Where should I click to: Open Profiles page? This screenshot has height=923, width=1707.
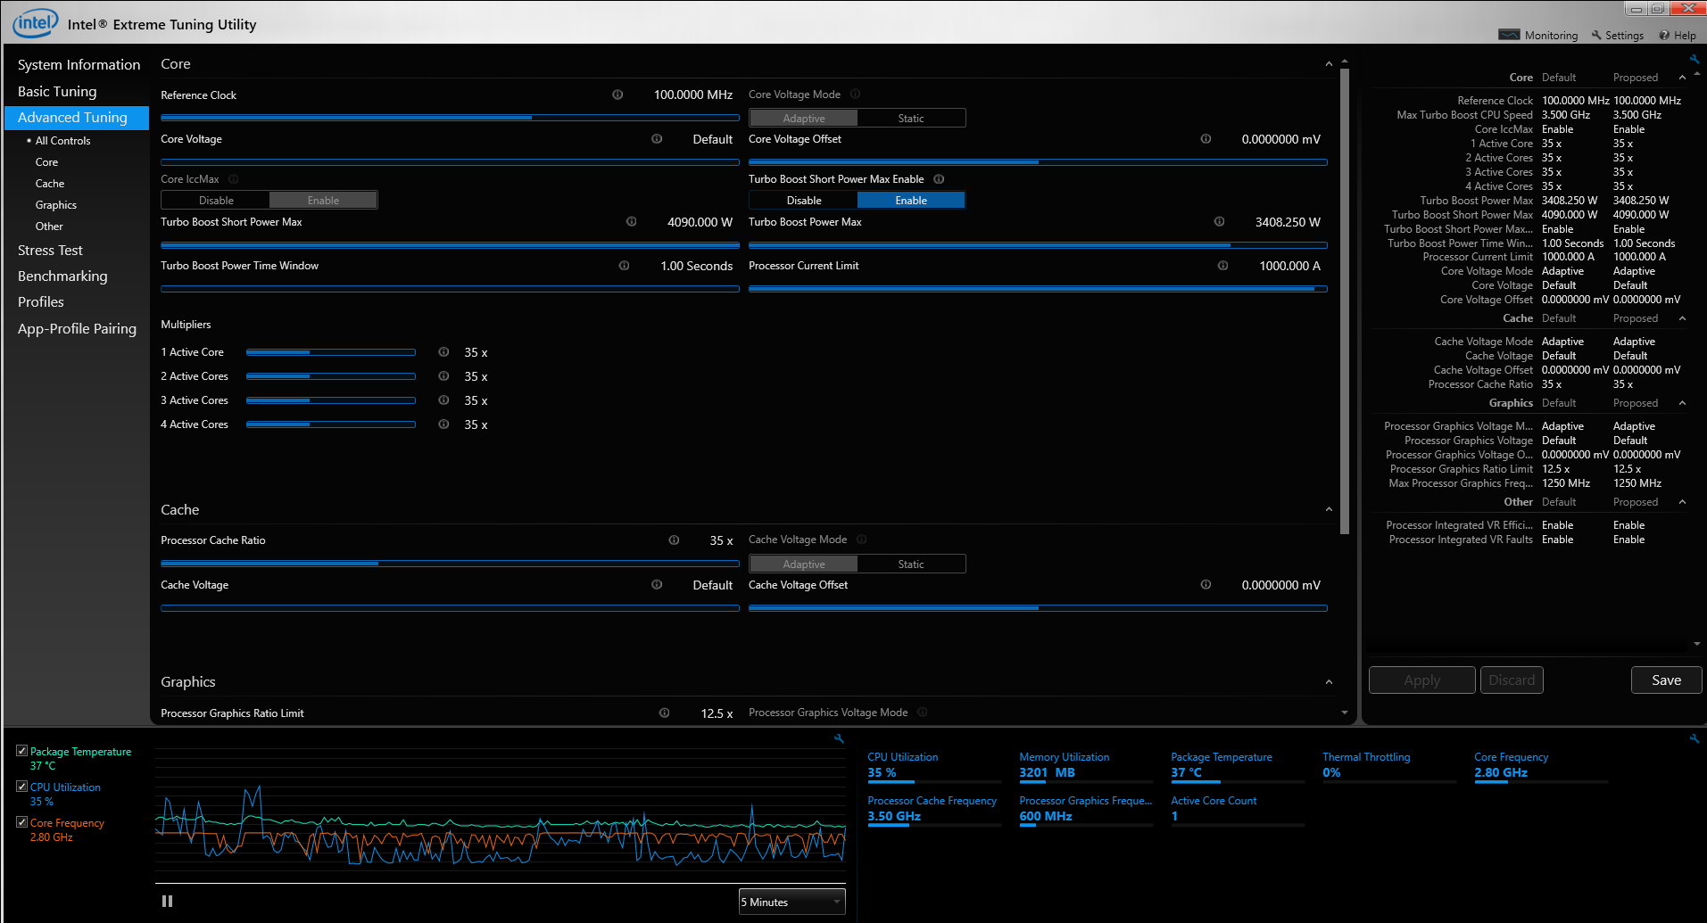(x=41, y=302)
